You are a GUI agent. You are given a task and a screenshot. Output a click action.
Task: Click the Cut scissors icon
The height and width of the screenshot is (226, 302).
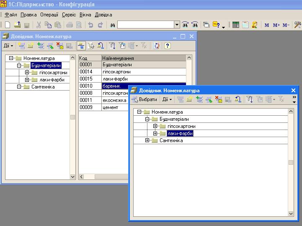[39, 25]
